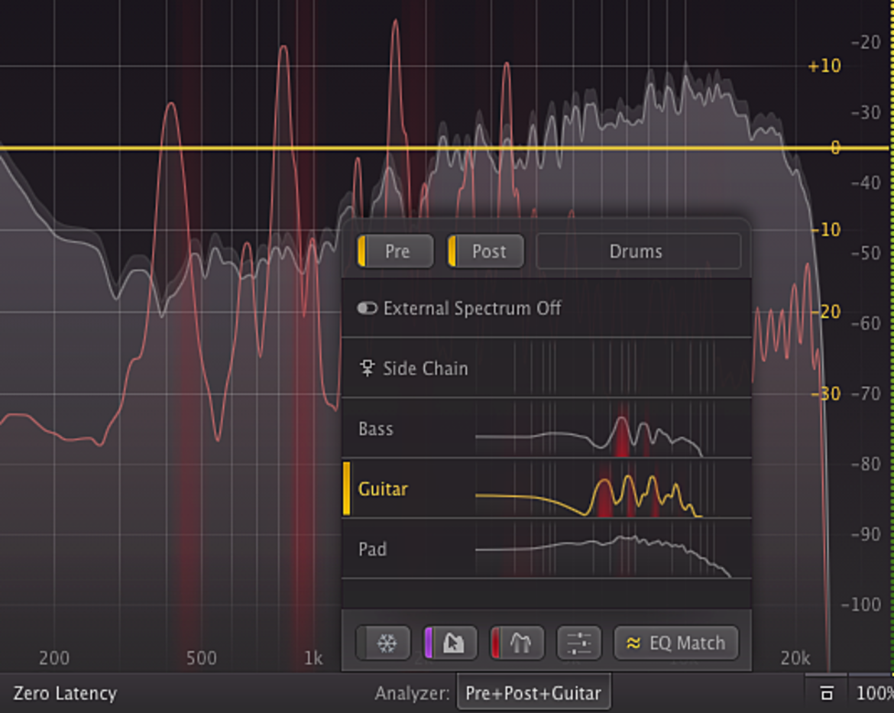Choose Pad from the spectrum list
The width and height of the screenshot is (894, 713).
click(546, 549)
